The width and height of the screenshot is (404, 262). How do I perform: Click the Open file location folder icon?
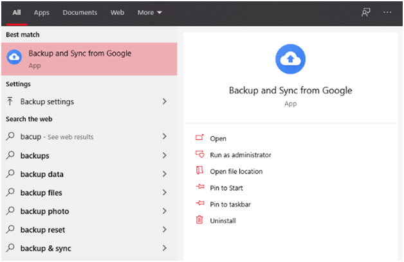click(199, 170)
